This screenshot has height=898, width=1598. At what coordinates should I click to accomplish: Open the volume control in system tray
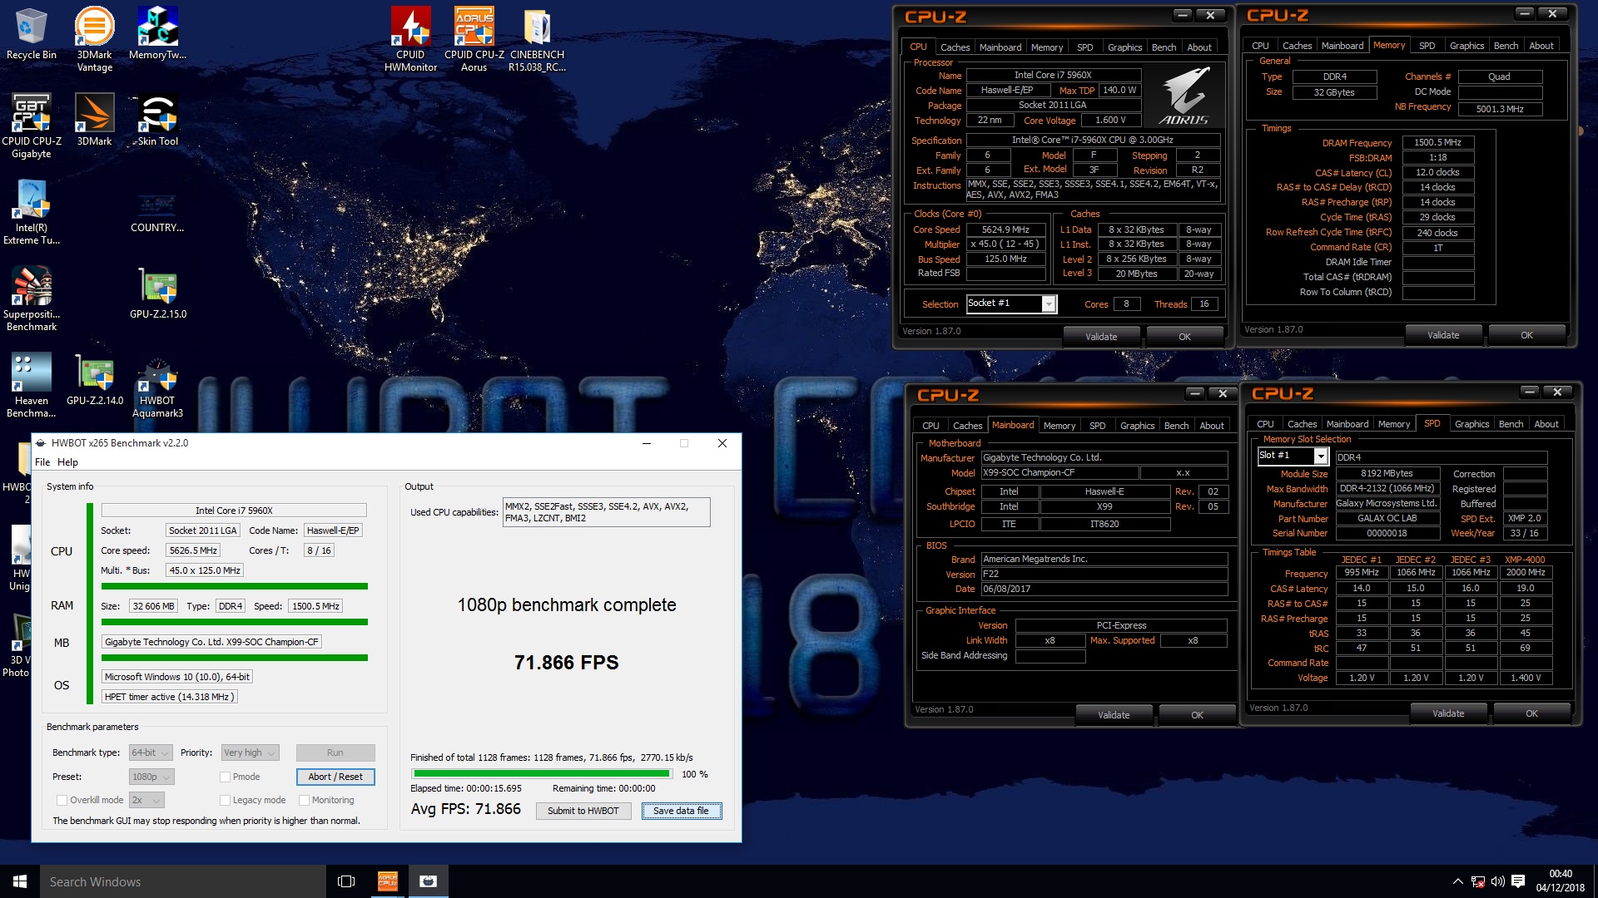pos(1498,881)
